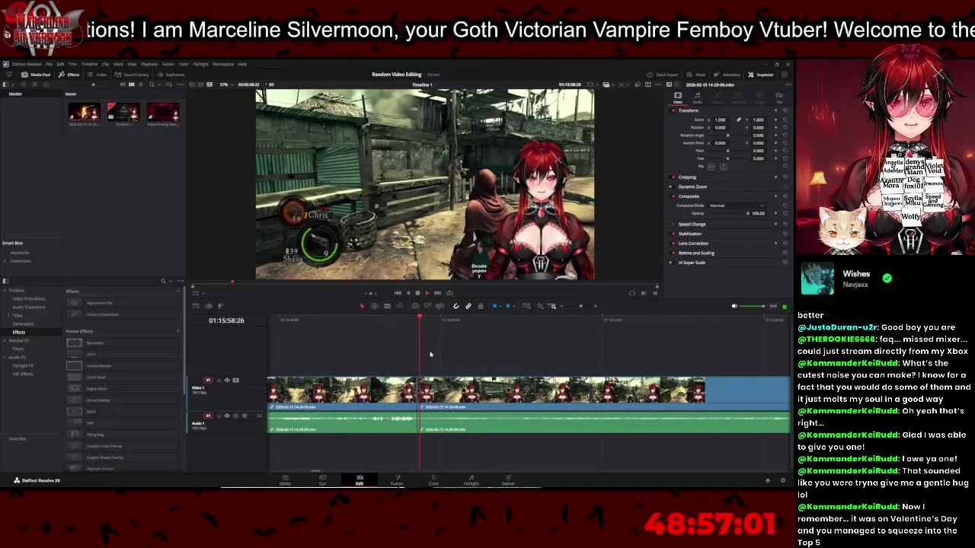
Task: Open Project Settings gear icon
Action: [782, 480]
